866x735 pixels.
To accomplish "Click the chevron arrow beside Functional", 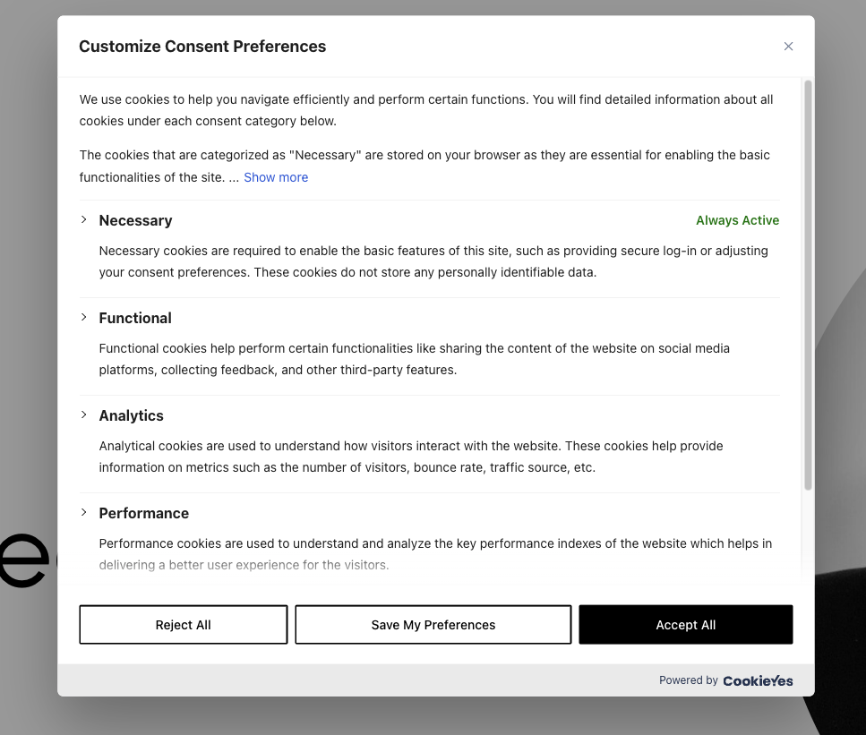I will [x=83, y=317].
